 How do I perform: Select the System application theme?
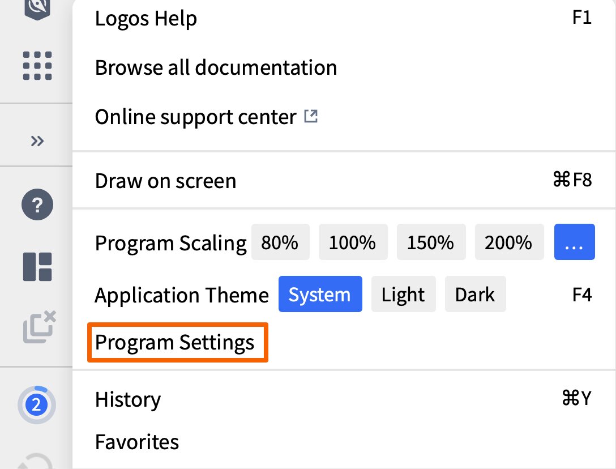click(320, 294)
